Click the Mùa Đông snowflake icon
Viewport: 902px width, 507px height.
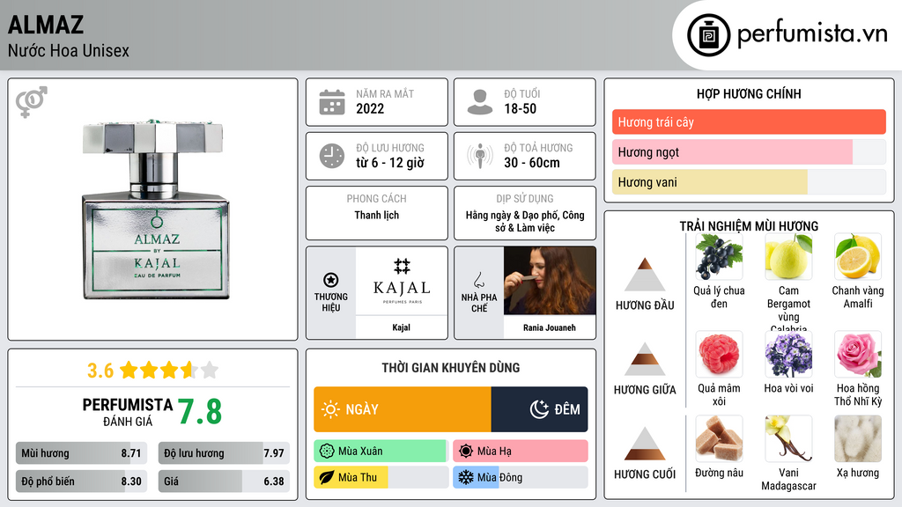click(x=466, y=477)
